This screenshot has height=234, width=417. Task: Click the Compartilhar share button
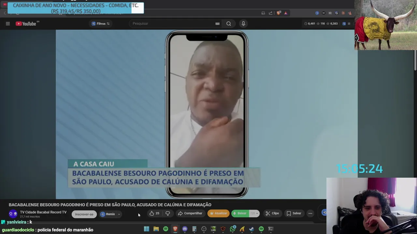click(190, 213)
